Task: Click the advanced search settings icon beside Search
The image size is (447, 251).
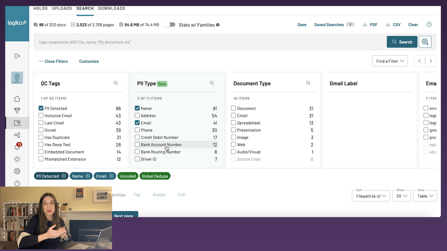Action: 425,42
